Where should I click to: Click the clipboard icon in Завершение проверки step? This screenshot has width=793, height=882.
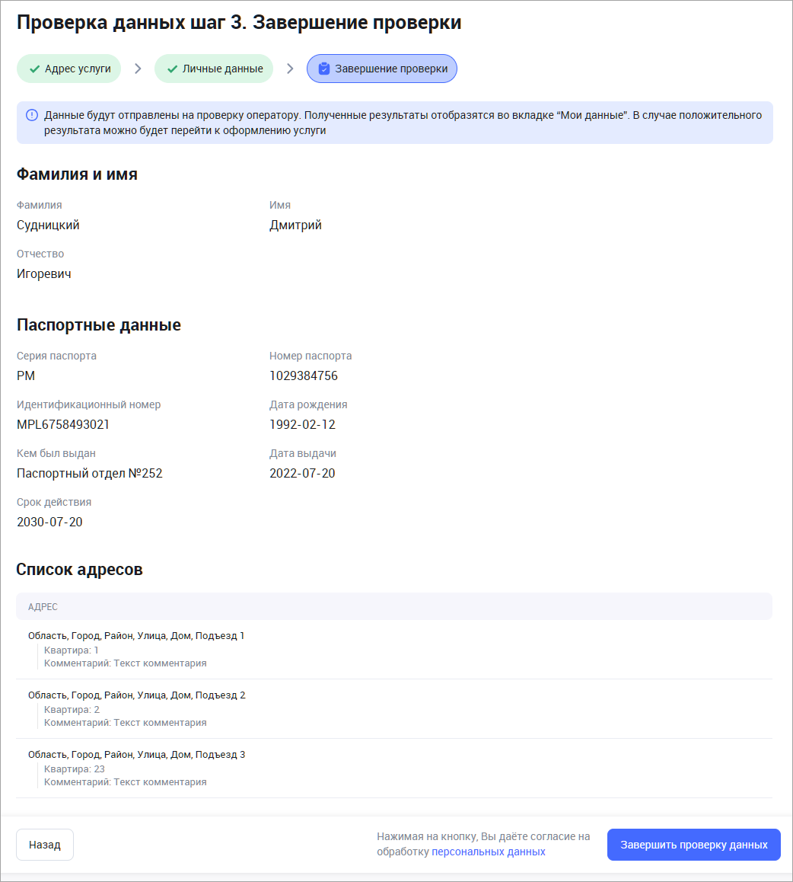click(324, 69)
